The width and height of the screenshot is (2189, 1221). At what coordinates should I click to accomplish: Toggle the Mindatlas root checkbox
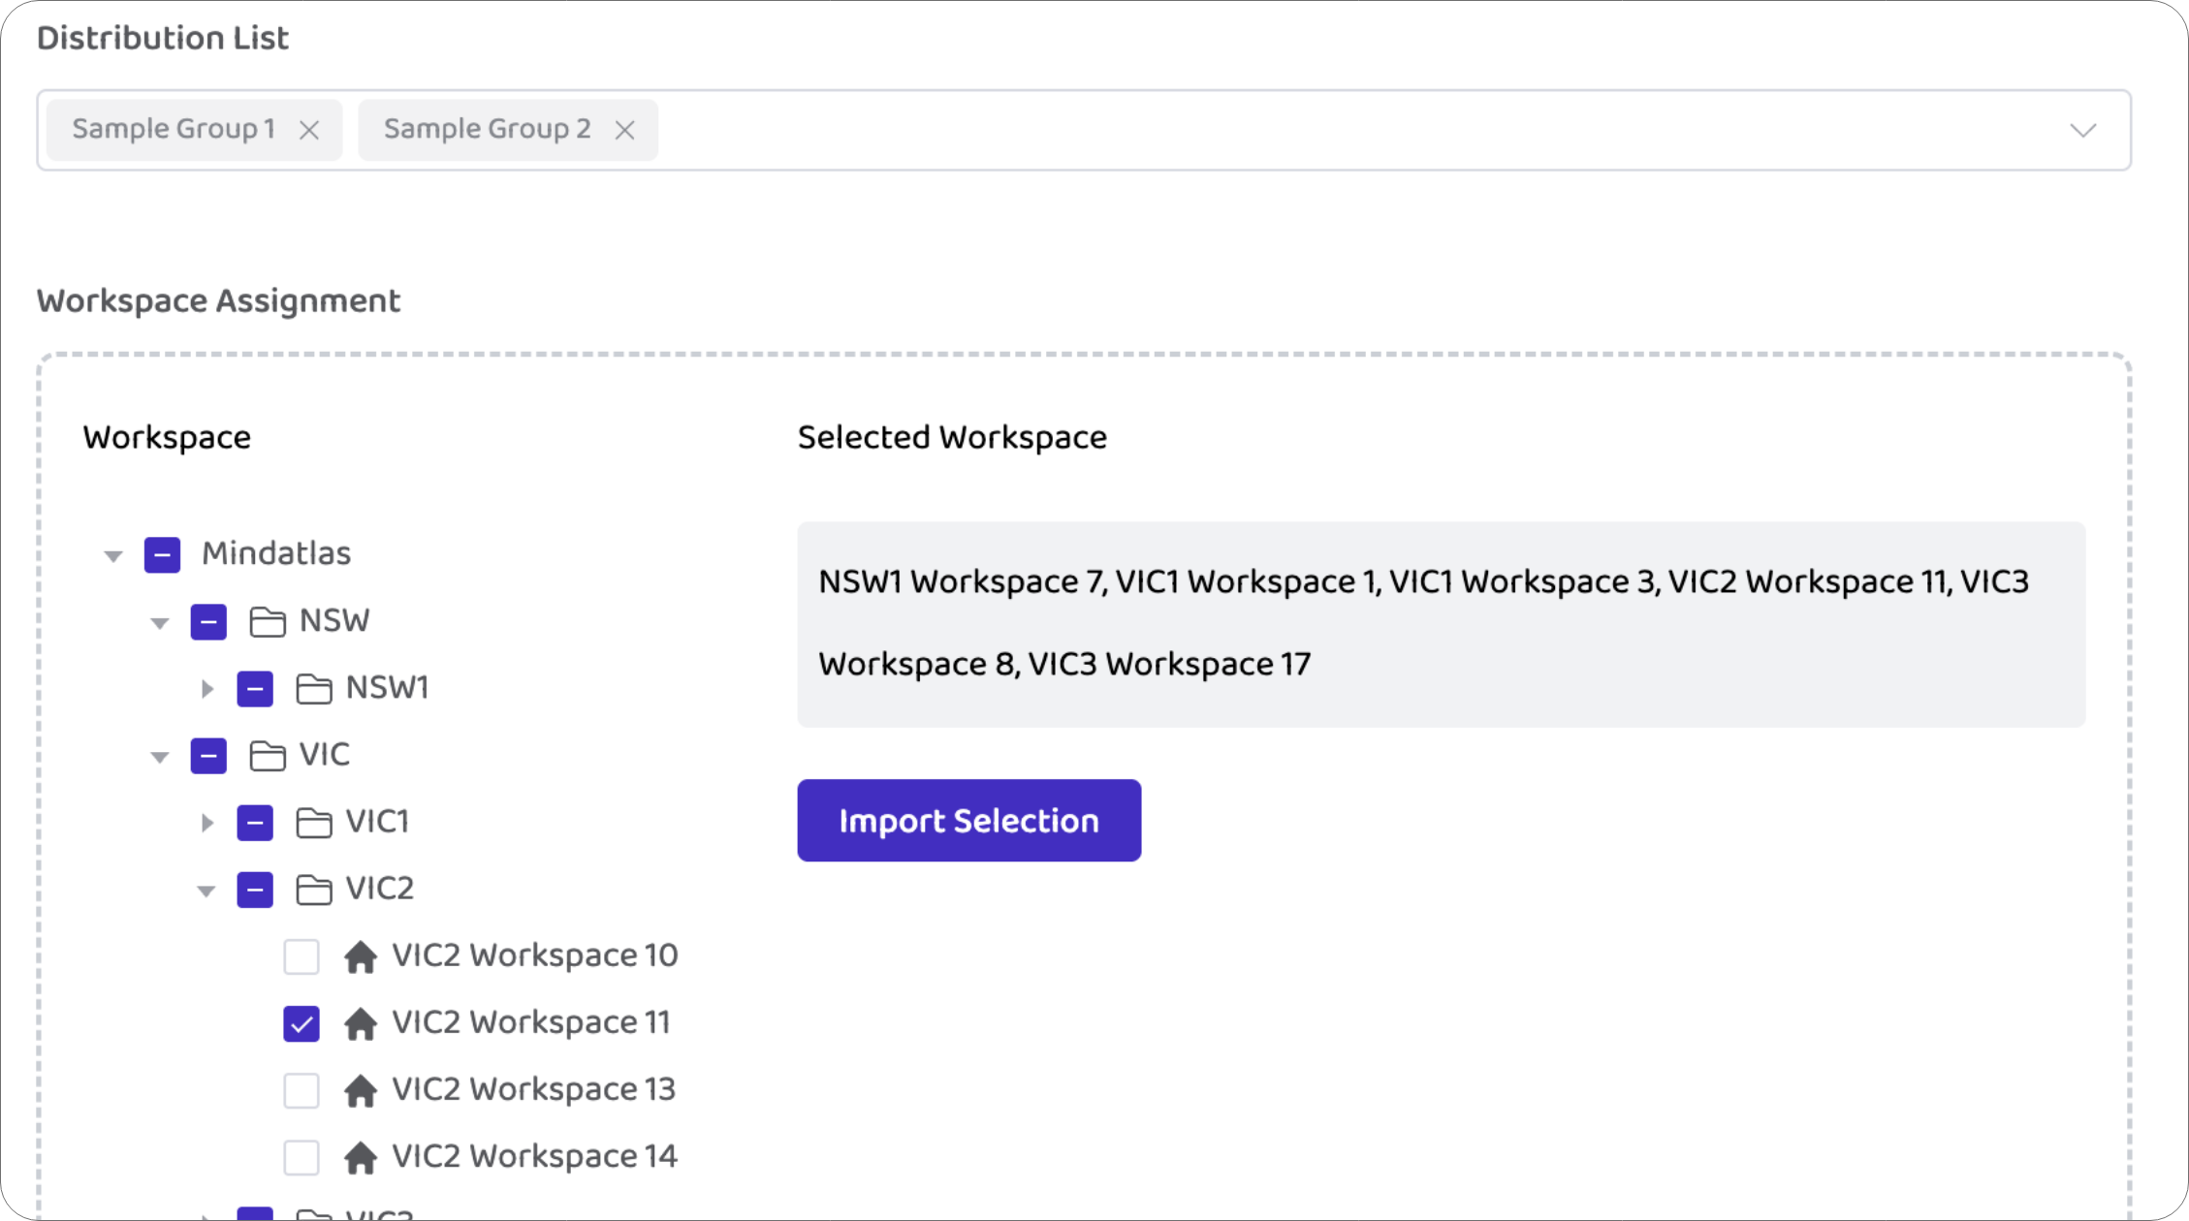[x=162, y=554]
